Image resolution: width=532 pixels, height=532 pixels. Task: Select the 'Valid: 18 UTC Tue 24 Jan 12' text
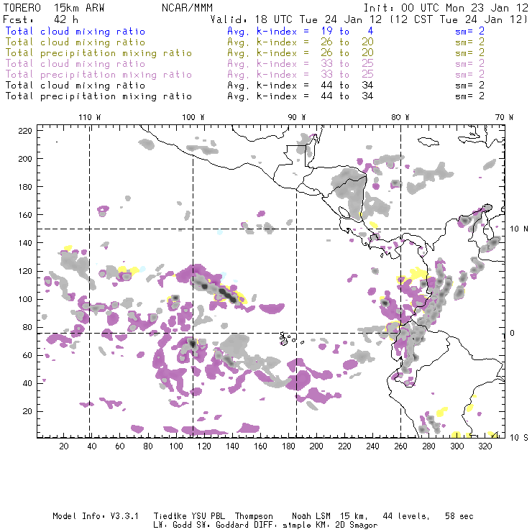coord(296,19)
